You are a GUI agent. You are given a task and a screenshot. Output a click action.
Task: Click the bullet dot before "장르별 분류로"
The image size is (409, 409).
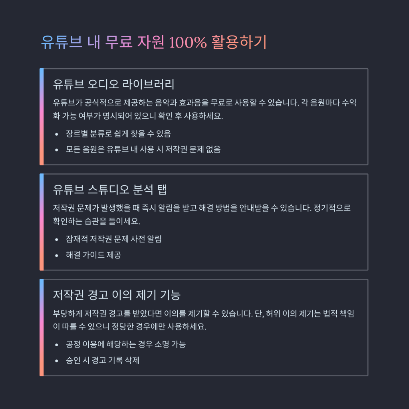(57, 134)
